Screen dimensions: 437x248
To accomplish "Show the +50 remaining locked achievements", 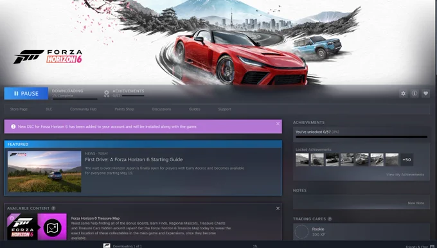I will pyautogui.click(x=407, y=160).
